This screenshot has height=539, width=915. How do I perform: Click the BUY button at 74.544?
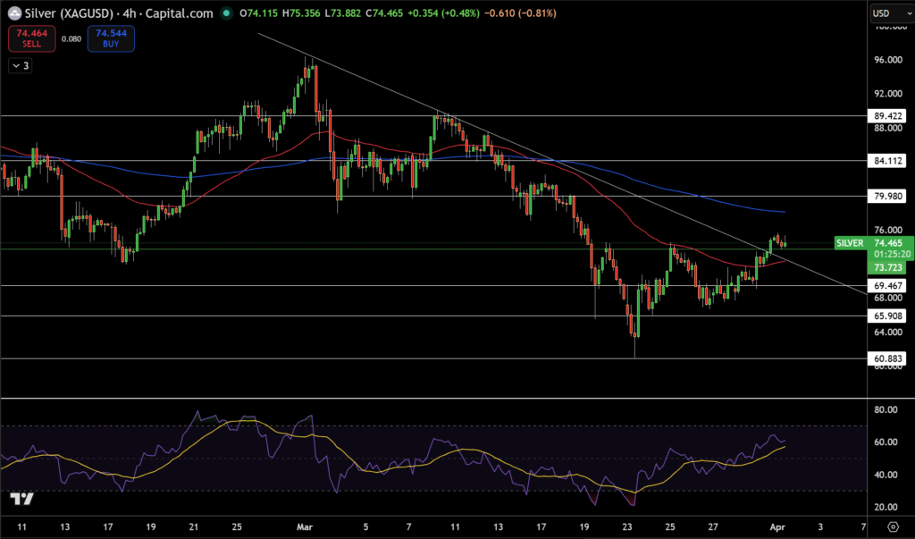111,39
